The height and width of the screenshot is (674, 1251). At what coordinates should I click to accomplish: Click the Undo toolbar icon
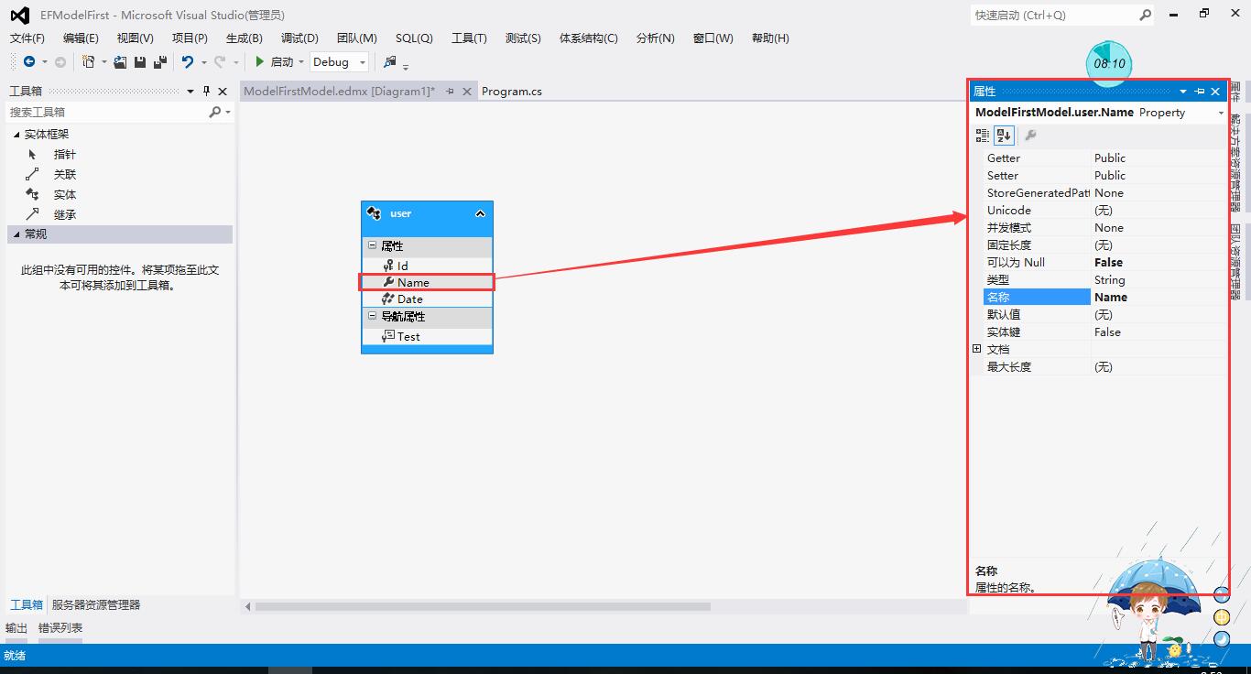click(x=188, y=61)
